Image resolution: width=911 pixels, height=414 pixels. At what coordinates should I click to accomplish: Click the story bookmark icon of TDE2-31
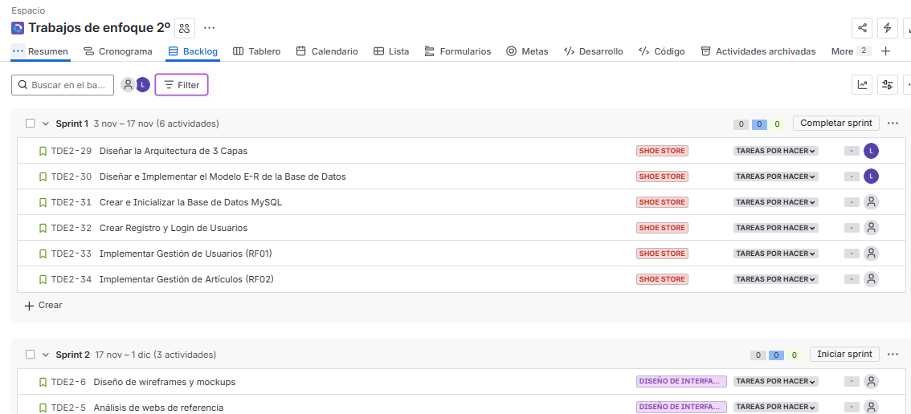click(43, 202)
